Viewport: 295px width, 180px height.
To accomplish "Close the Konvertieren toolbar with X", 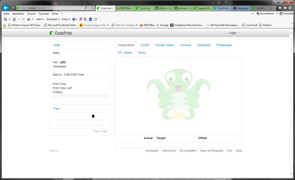I will click(x=253, y=14).
